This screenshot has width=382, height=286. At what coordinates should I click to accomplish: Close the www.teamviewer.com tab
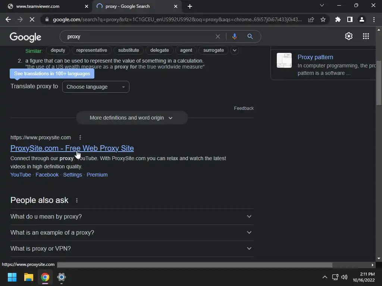[87, 6]
